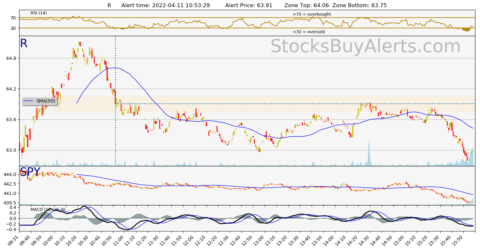
Task: Click the RSI axis value 30
Action: point(13,28)
